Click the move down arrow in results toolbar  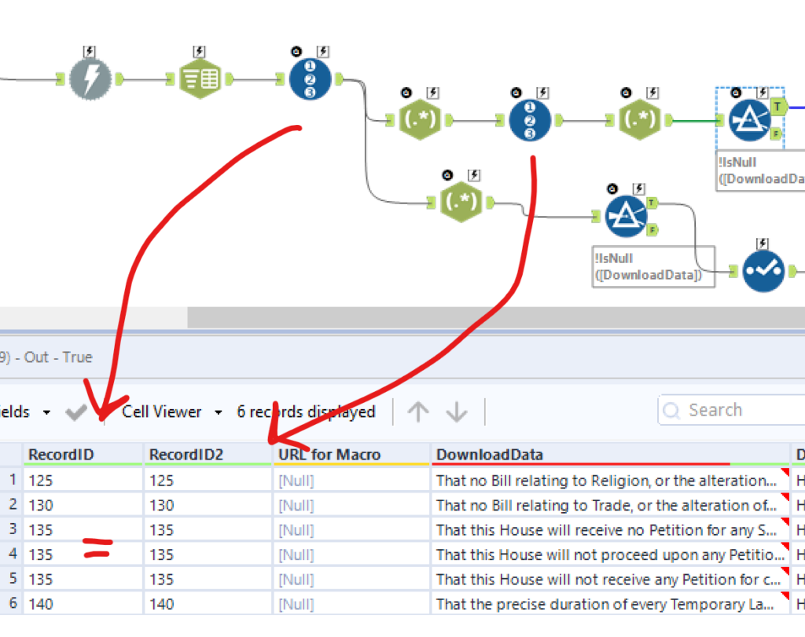click(x=457, y=412)
